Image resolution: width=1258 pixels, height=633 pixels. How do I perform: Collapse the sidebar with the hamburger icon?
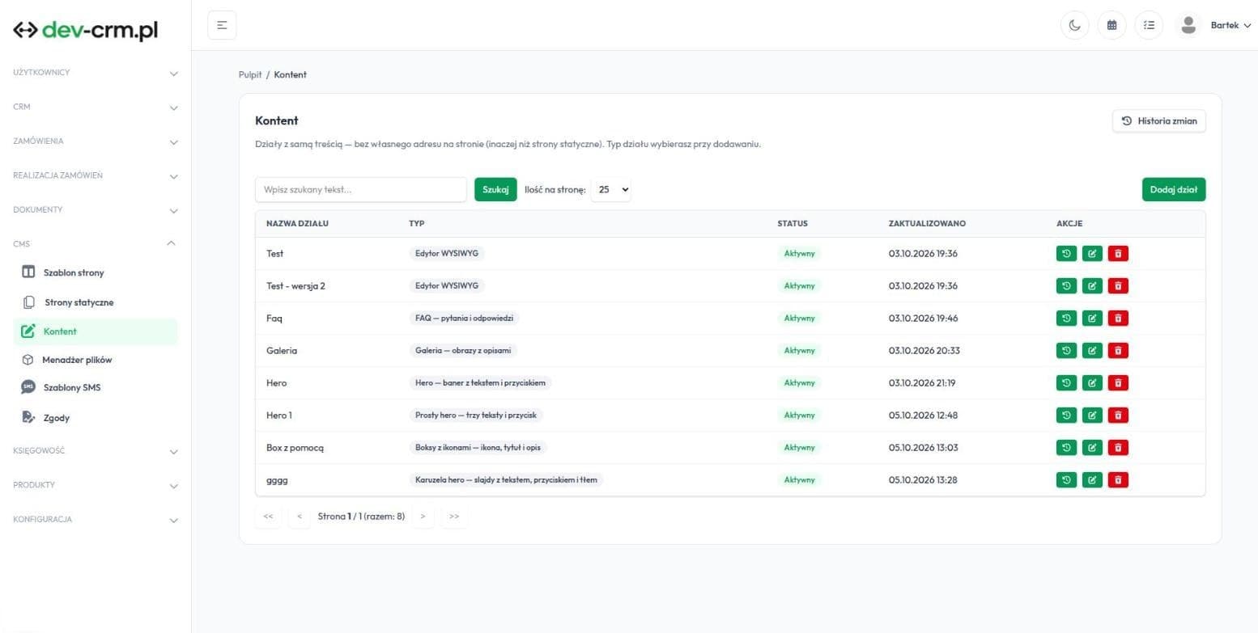click(222, 25)
